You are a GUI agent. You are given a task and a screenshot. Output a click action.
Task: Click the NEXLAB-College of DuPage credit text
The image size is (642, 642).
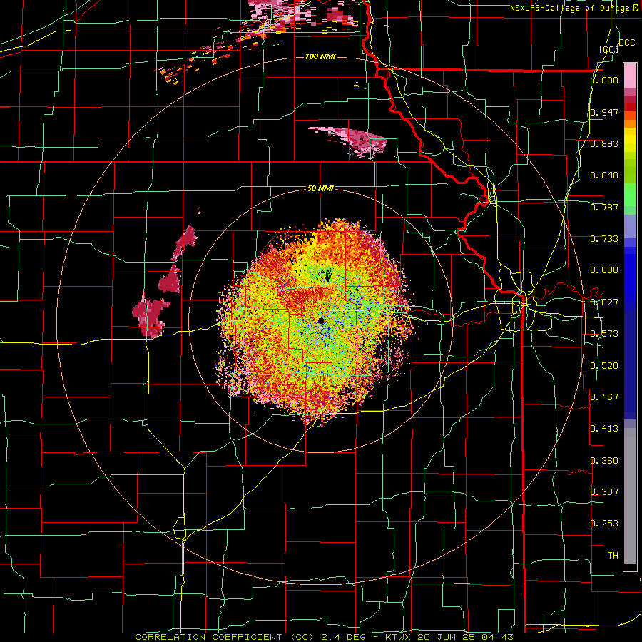pyautogui.click(x=571, y=8)
